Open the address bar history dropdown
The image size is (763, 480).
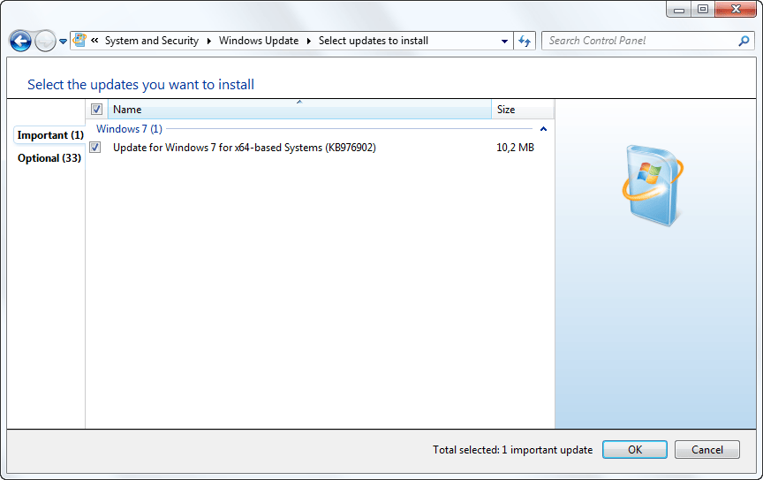(504, 41)
